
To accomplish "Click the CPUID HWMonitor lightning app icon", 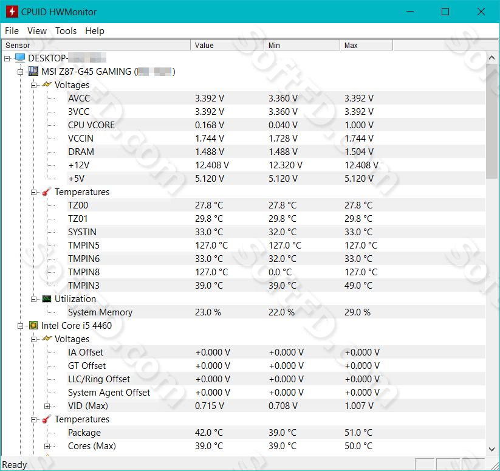I will pyautogui.click(x=12, y=12).
